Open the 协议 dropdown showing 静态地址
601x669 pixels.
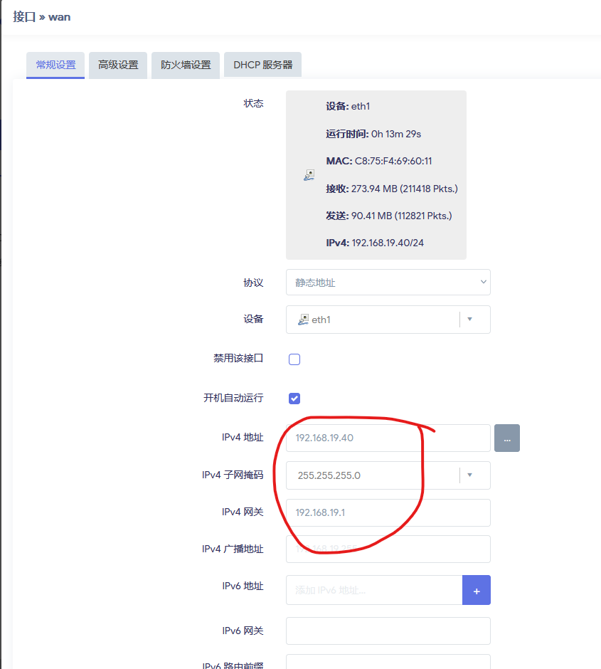point(388,283)
